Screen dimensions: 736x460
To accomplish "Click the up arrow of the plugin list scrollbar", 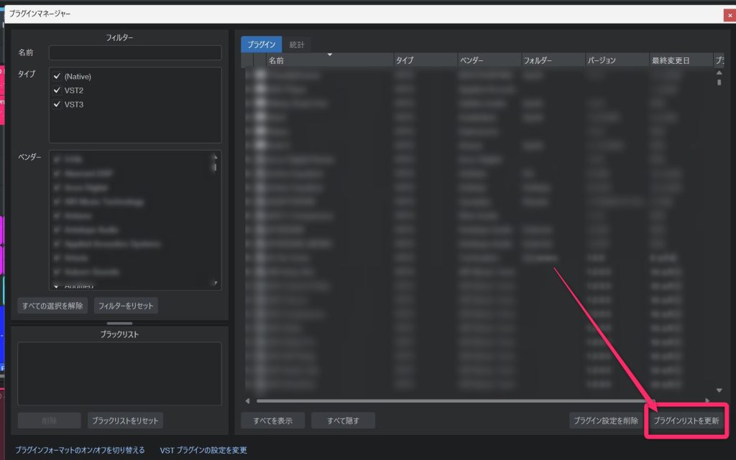I will coord(719,73).
